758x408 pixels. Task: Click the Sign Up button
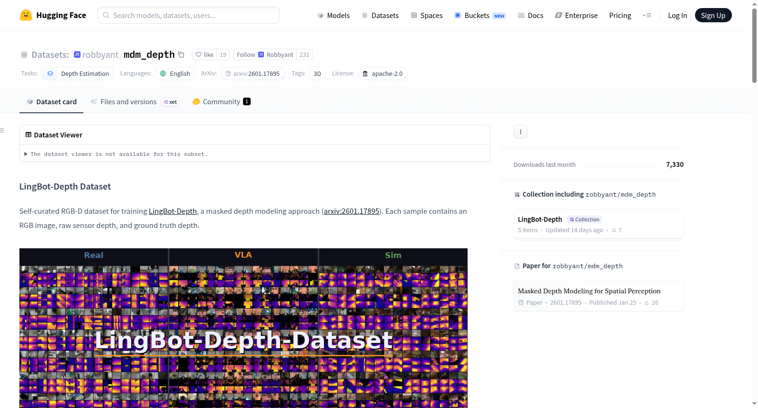coord(713,15)
